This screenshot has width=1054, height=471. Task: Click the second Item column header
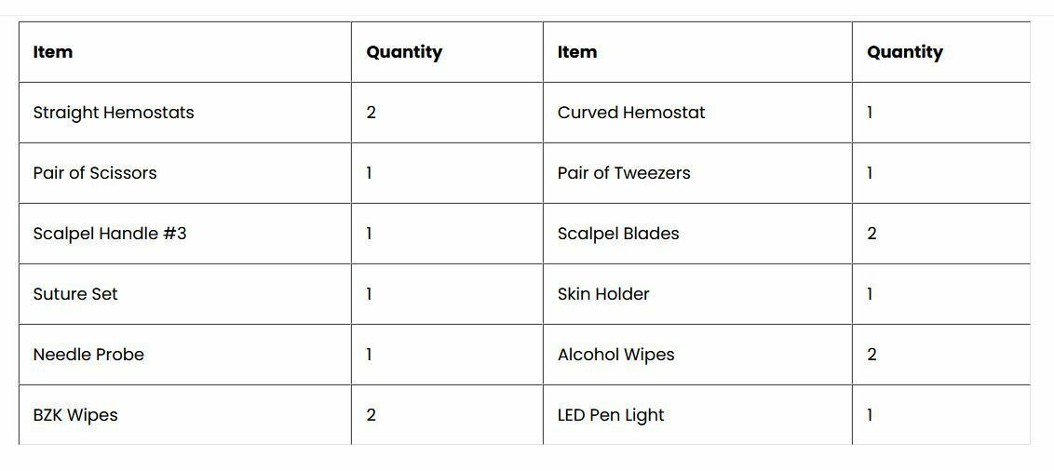click(697, 52)
